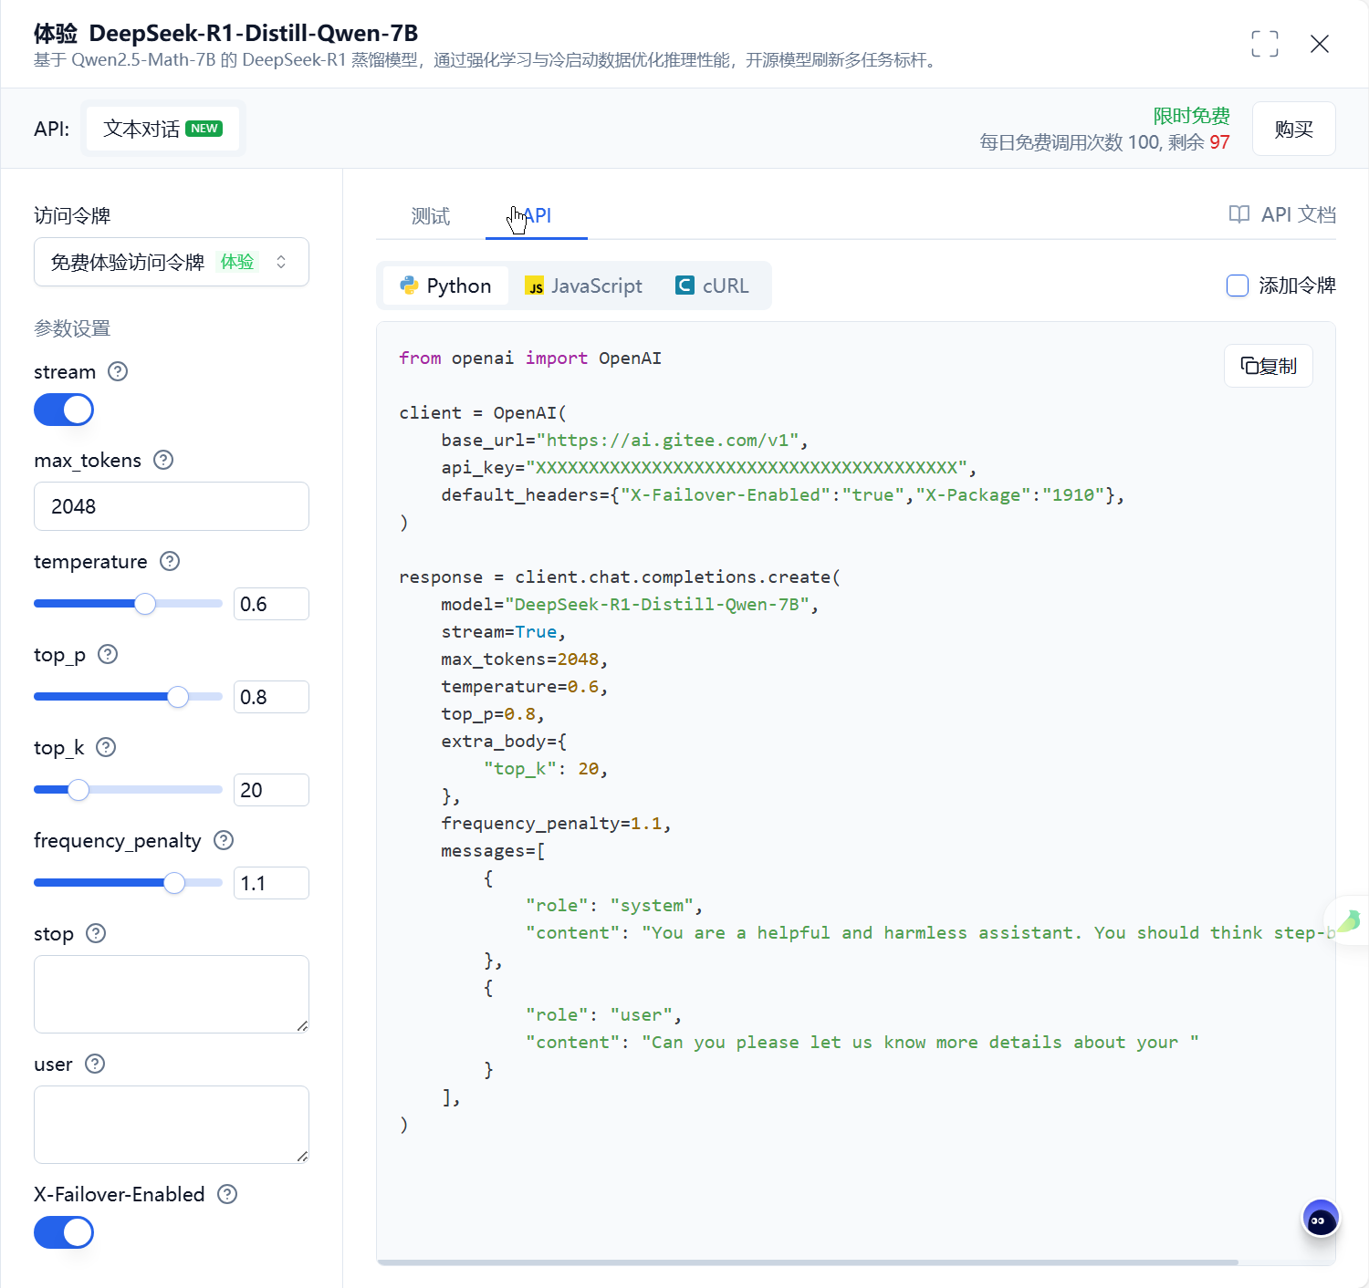
Task: Click the temperature help icon
Action: pyautogui.click(x=170, y=561)
